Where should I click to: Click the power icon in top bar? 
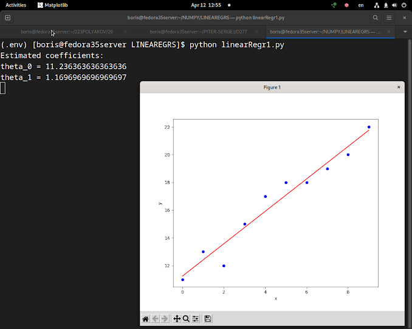point(404,5)
